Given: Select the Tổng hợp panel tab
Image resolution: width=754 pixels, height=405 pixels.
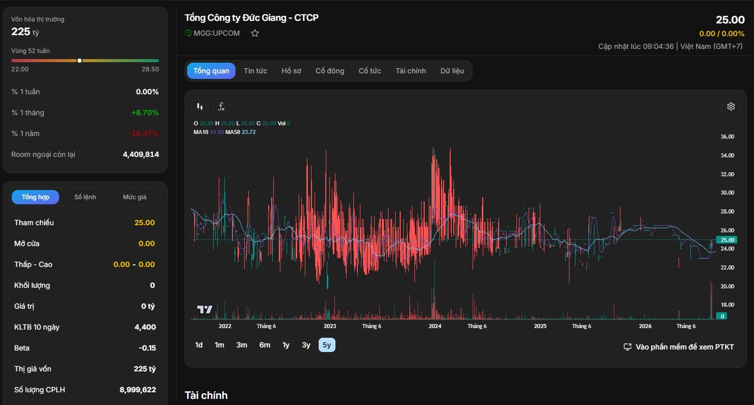Looking at the screenshot, I should (x=36, y=197).
